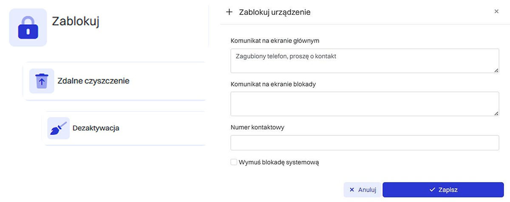Click the Wymuś blokadę systemową label
The image size is (510, 202).
click(x=279, y=162)
